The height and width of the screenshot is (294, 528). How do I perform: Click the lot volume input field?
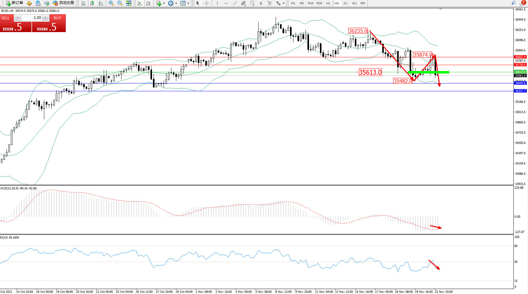(32, 18)
